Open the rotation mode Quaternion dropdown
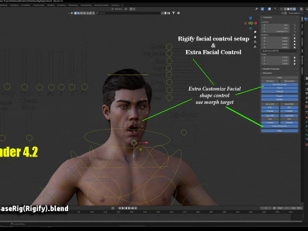The width and height of the screenshot is (308, 231). pos(279,51)
